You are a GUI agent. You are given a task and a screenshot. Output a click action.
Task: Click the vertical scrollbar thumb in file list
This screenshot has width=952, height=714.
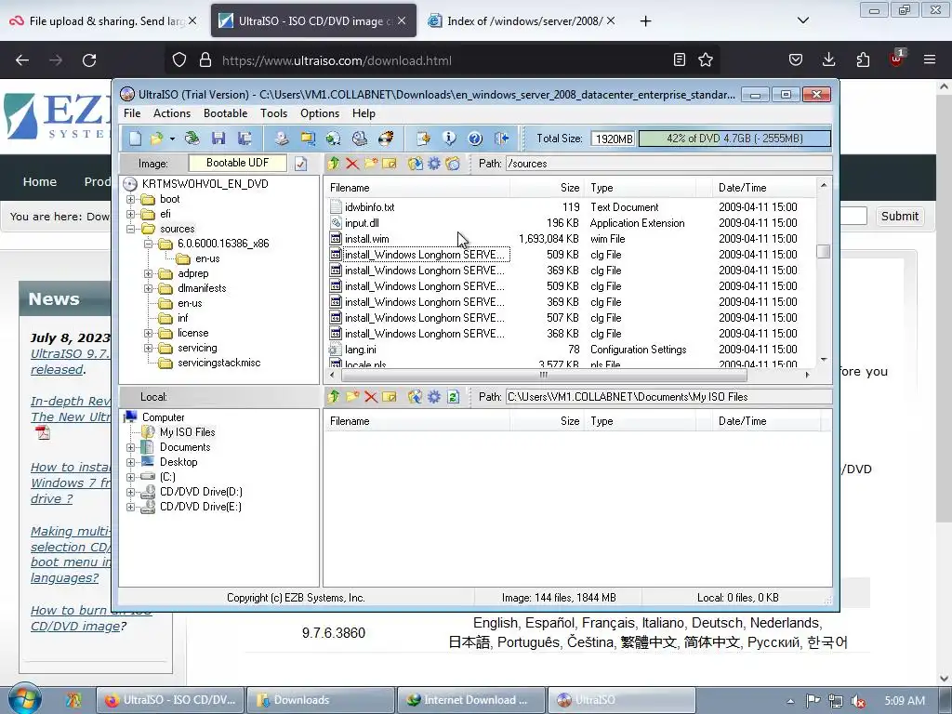(824, 251)
